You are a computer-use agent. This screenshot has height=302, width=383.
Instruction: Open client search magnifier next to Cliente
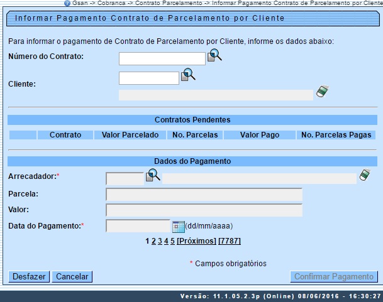point(188,75)
